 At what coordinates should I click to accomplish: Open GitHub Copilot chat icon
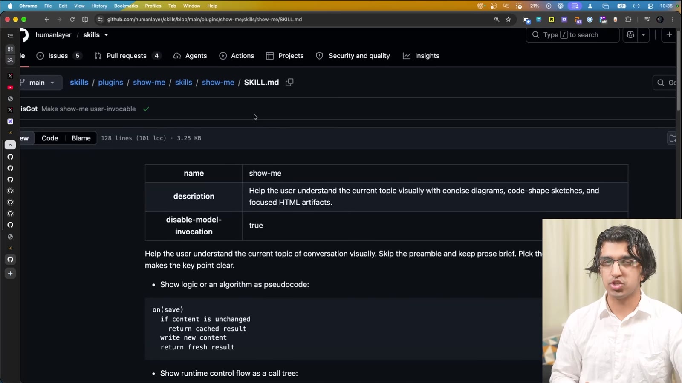tap(630, 35)
